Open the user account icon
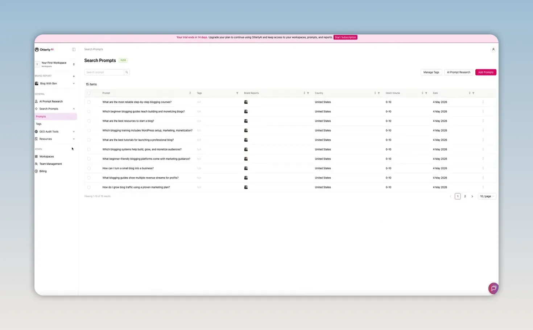 tap(493, 49)
